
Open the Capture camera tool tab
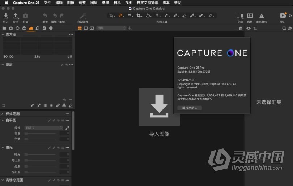point(11,28)
